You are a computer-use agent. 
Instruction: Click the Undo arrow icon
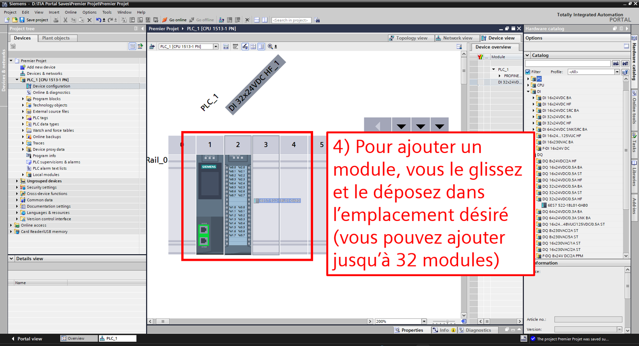[98, 20]
